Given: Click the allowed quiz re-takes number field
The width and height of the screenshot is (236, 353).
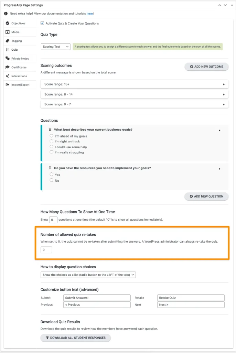Looking at the screenshot, I should click(46, 250).
